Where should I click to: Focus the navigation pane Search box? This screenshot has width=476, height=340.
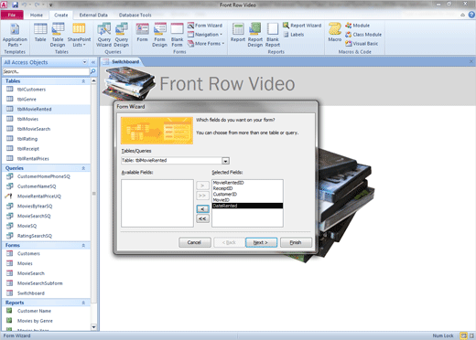click(x=46, y=71)
